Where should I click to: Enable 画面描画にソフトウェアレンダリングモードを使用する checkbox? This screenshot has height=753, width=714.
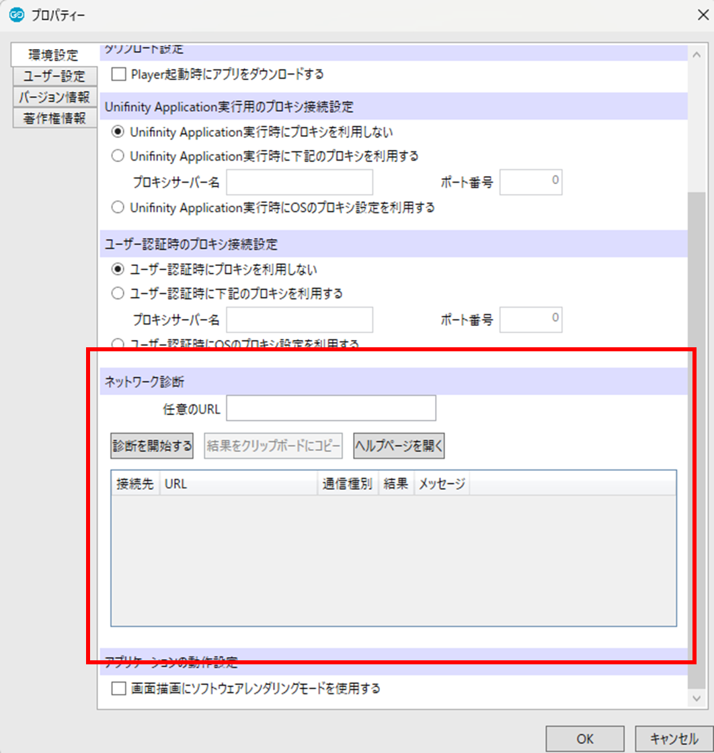[118, 689]
